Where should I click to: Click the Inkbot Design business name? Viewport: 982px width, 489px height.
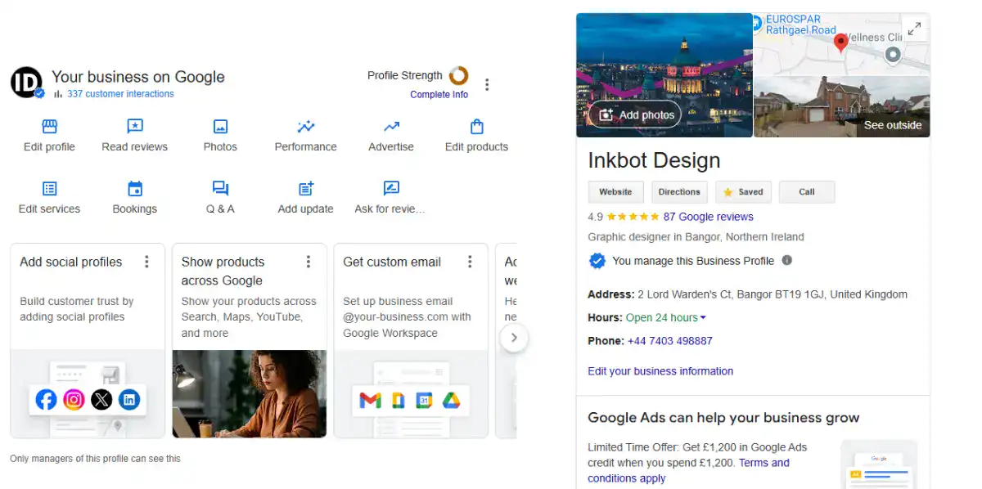pos(654,160)
